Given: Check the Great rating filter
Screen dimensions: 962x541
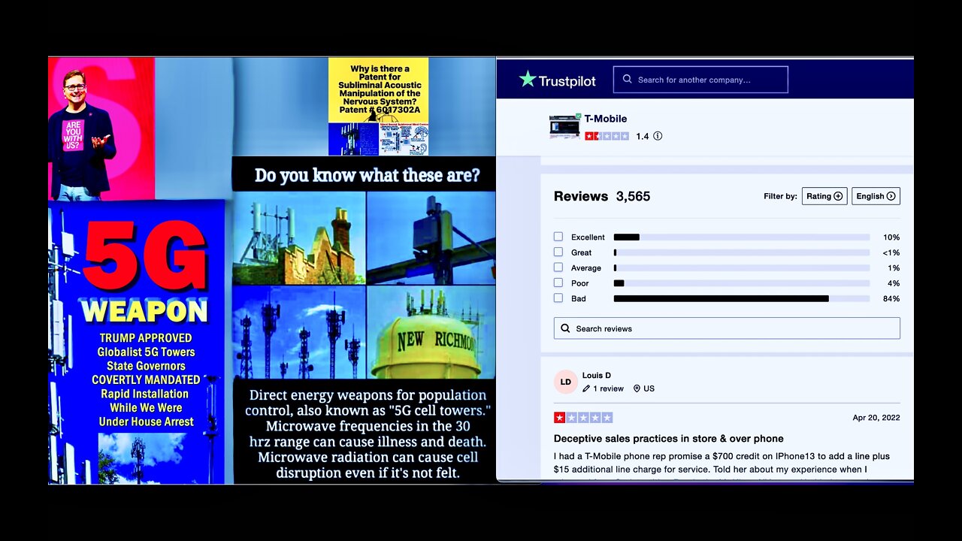Looking at the screenshot, I should (558, 252).
